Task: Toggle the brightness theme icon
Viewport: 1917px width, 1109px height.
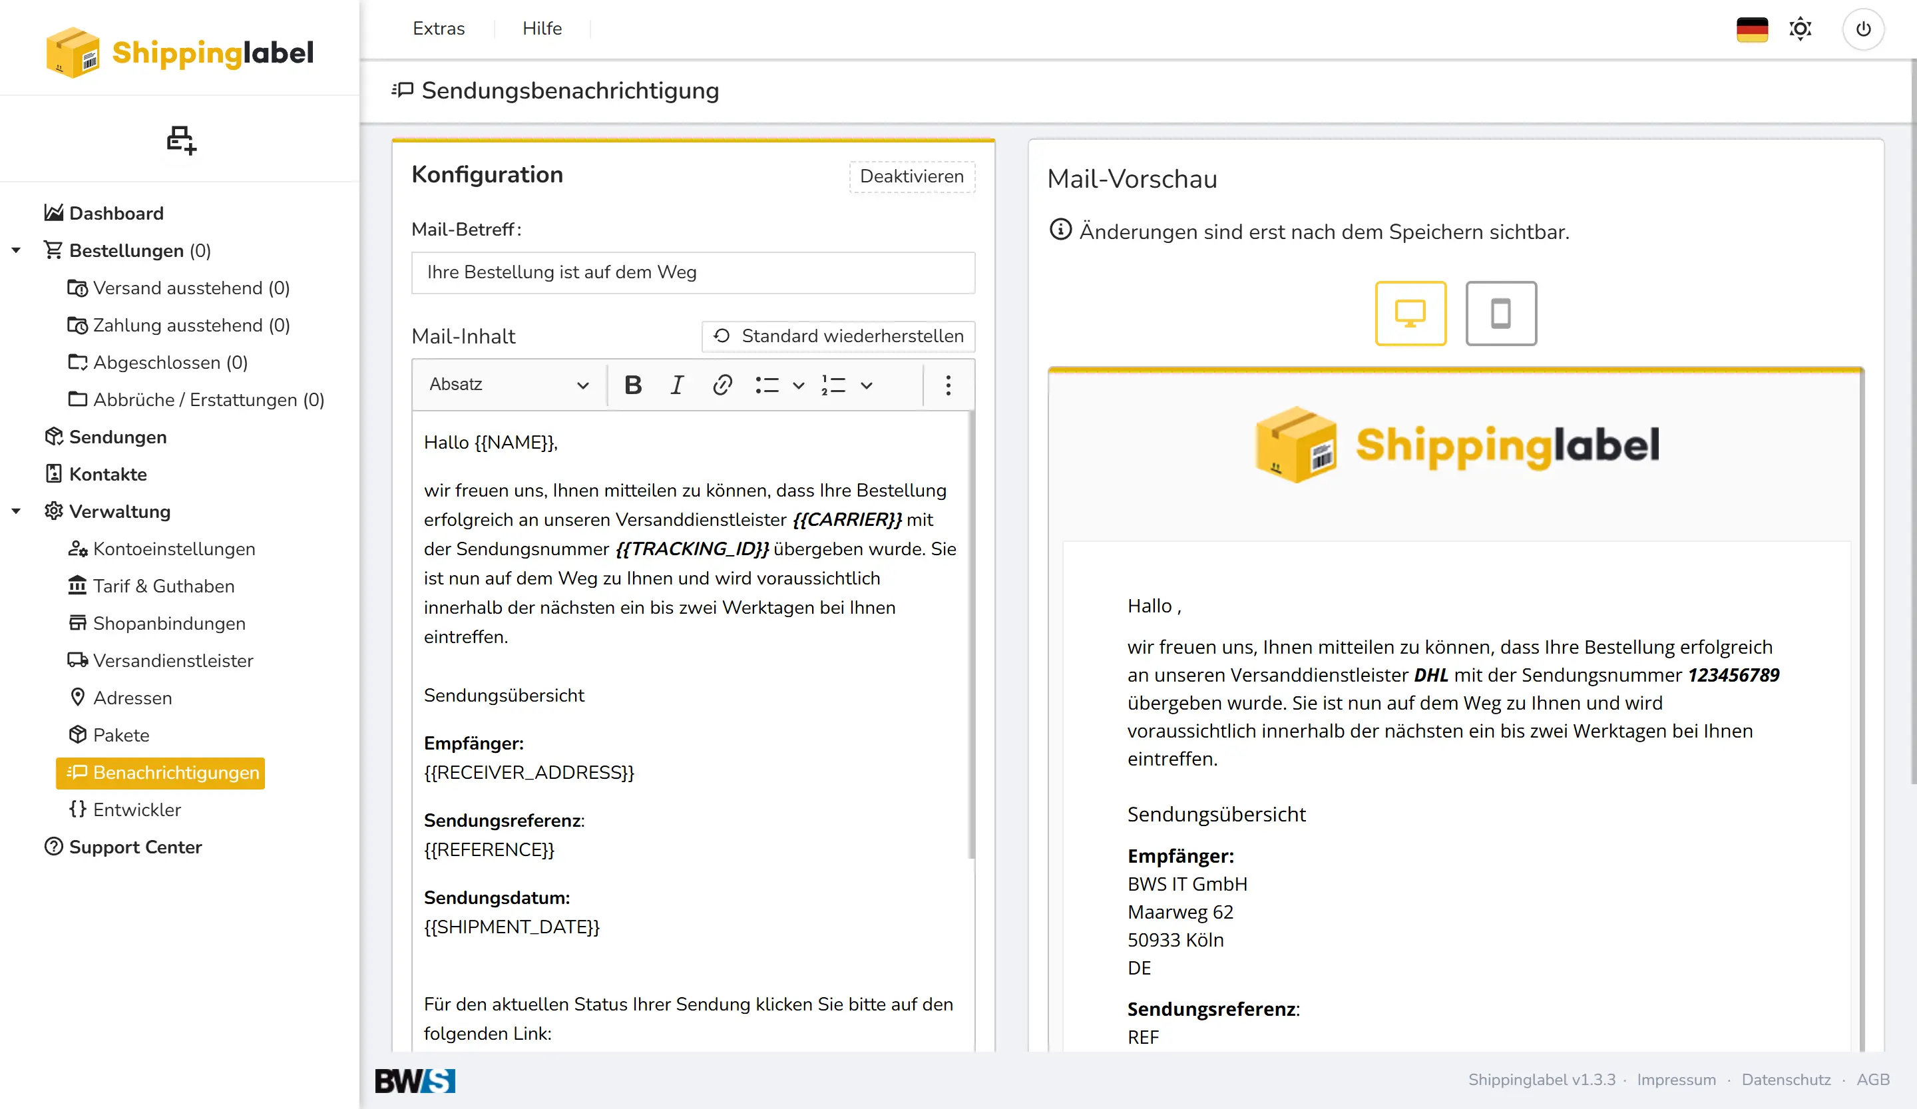Action: [x=1801, y=29]
